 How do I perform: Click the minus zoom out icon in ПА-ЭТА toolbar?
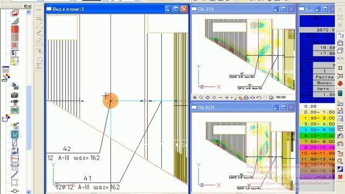click(220, 98)
